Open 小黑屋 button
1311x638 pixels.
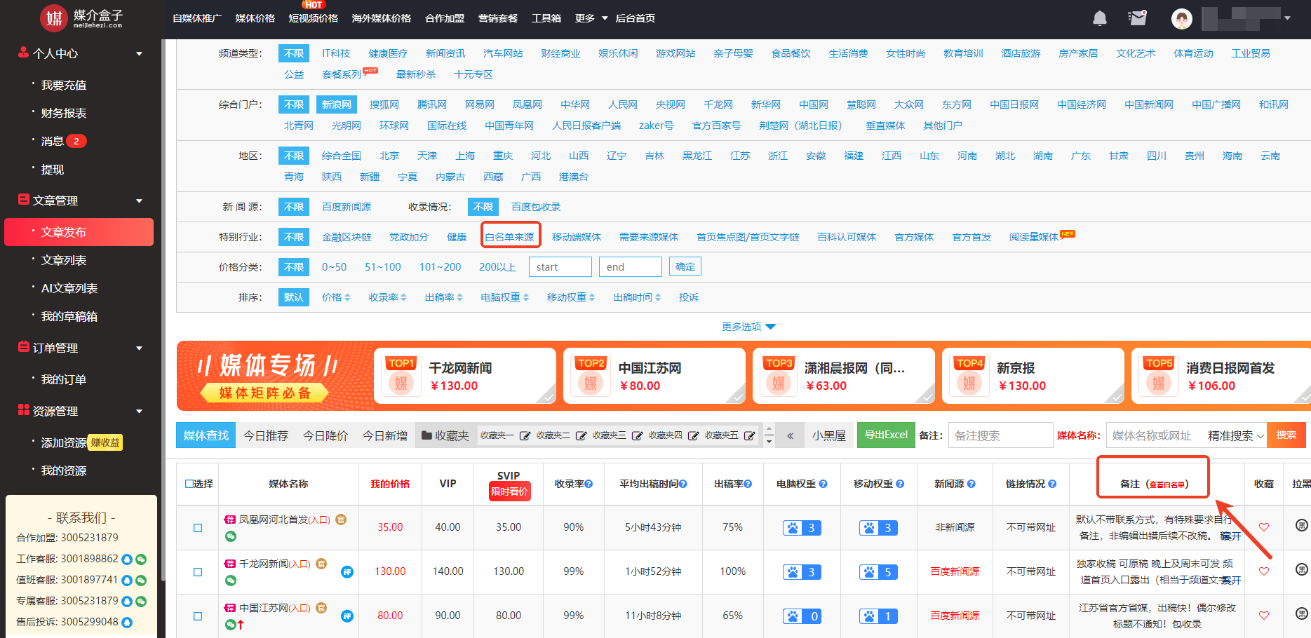[x=829, y=435]
